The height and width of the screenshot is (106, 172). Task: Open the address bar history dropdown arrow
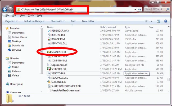(x=135, y=9)
